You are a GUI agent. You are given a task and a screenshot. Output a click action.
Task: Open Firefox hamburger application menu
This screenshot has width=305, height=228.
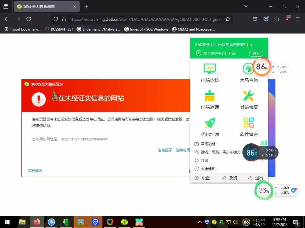(x=298, y=19)
